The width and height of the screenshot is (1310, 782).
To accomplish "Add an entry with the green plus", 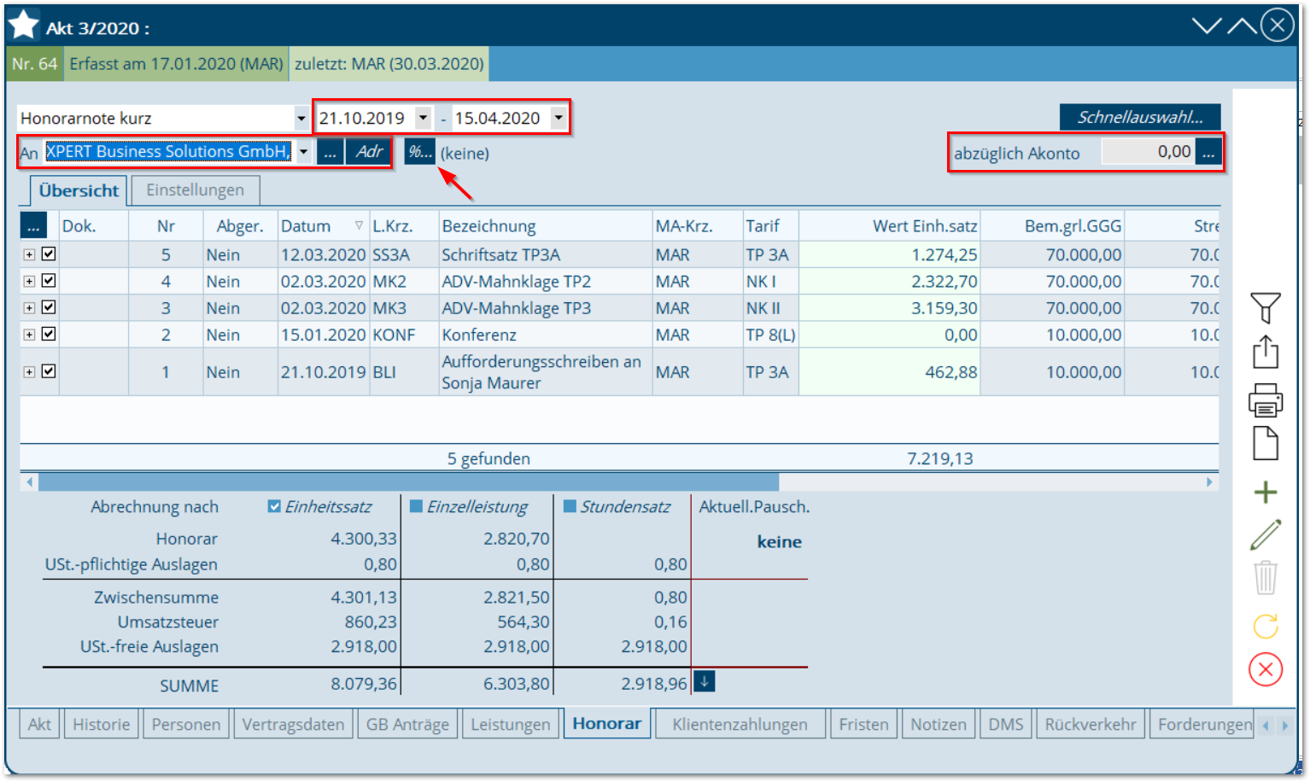I will tap(1266, 492).
